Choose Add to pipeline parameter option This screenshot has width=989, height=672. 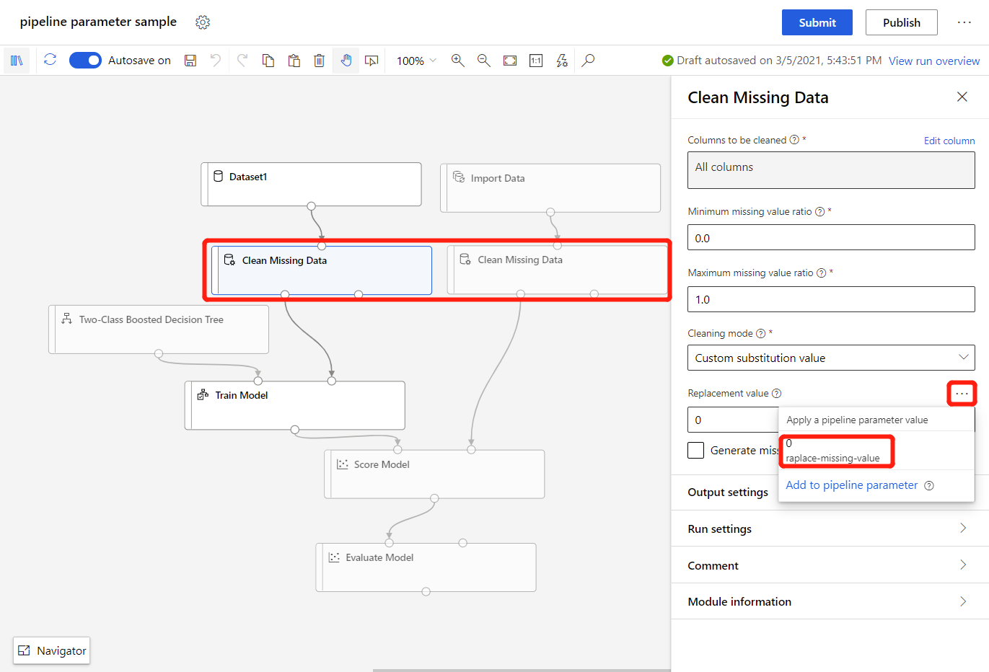tap(851, 485)
